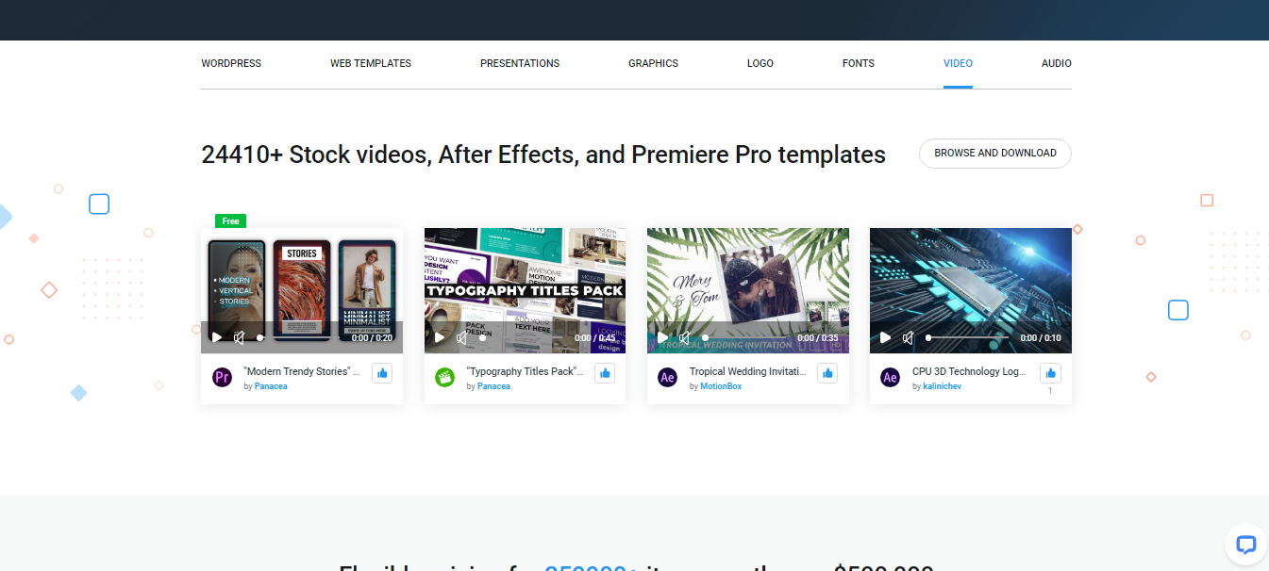Image resolution: width=1269 pixels, height=571 pixels.
Task: Click the green product icon on Typography Titles Pack
Action: pyautogui.click(x=444, y=376)
